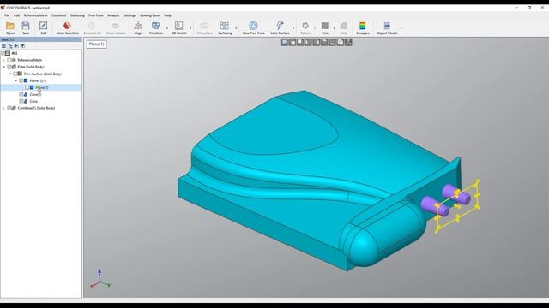Viewport: 549px width, 308px height.
Task: Click the filter funnel icon in Objects panel
Action: [x=22, y=45]
